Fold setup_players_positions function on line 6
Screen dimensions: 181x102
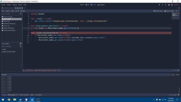point(30,26)
